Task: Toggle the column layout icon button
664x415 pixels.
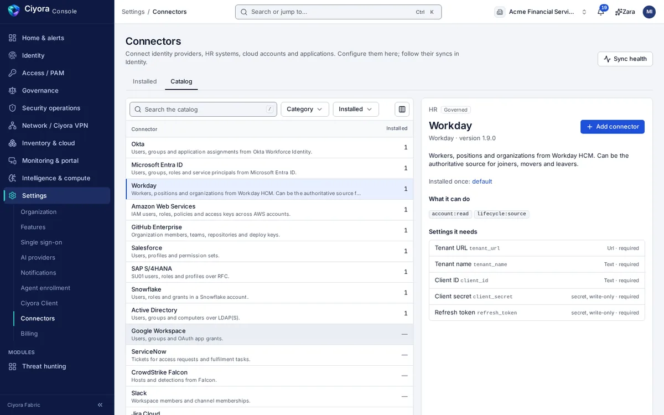Action: 402,109
